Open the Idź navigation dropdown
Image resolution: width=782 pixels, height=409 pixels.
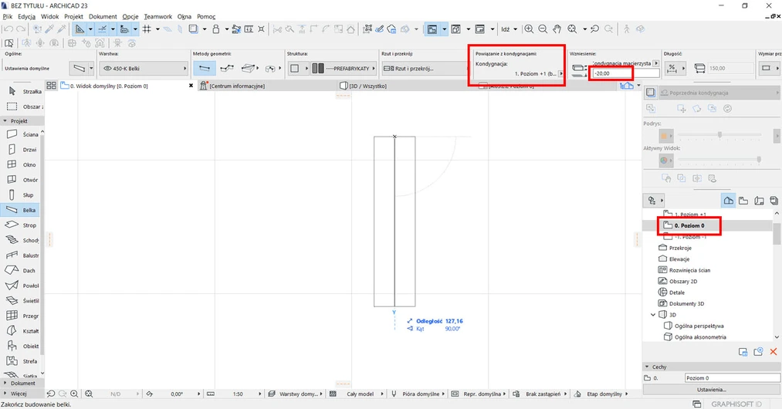point(509,29)
